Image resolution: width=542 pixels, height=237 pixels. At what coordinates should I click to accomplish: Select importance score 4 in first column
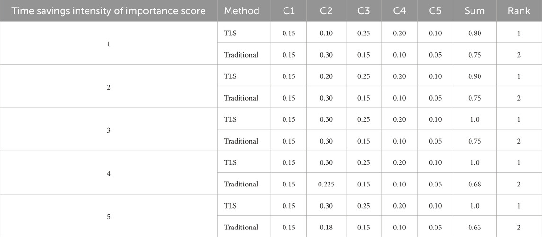[x=108, y=173]
